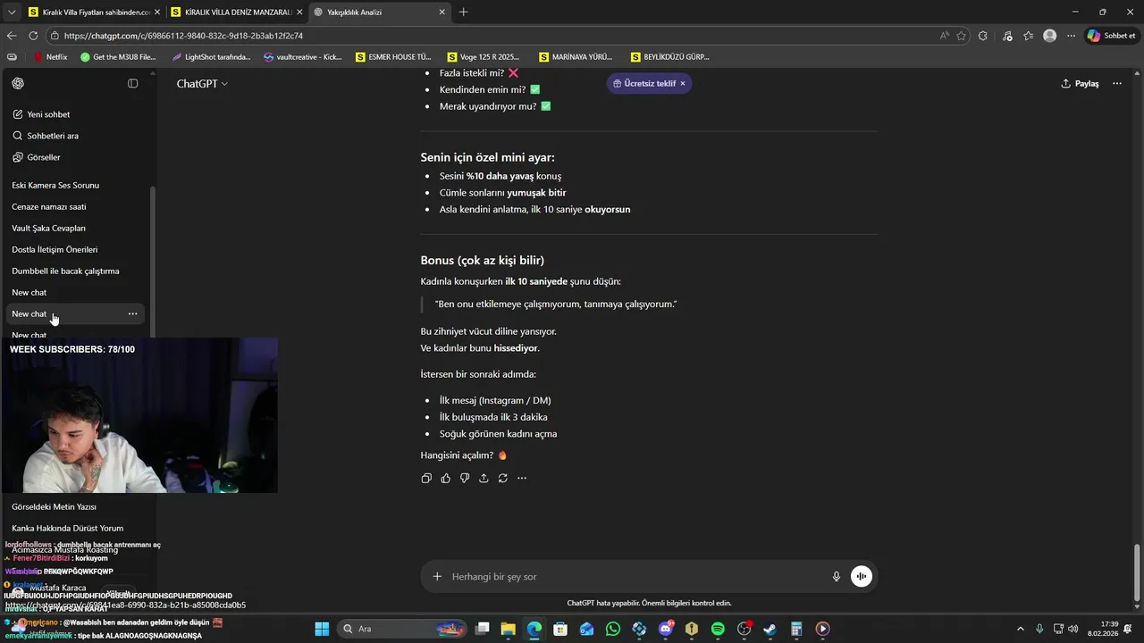Open Copilot Sohbet et button
Screen dimensions: 1144x643
click(1111, 36)
